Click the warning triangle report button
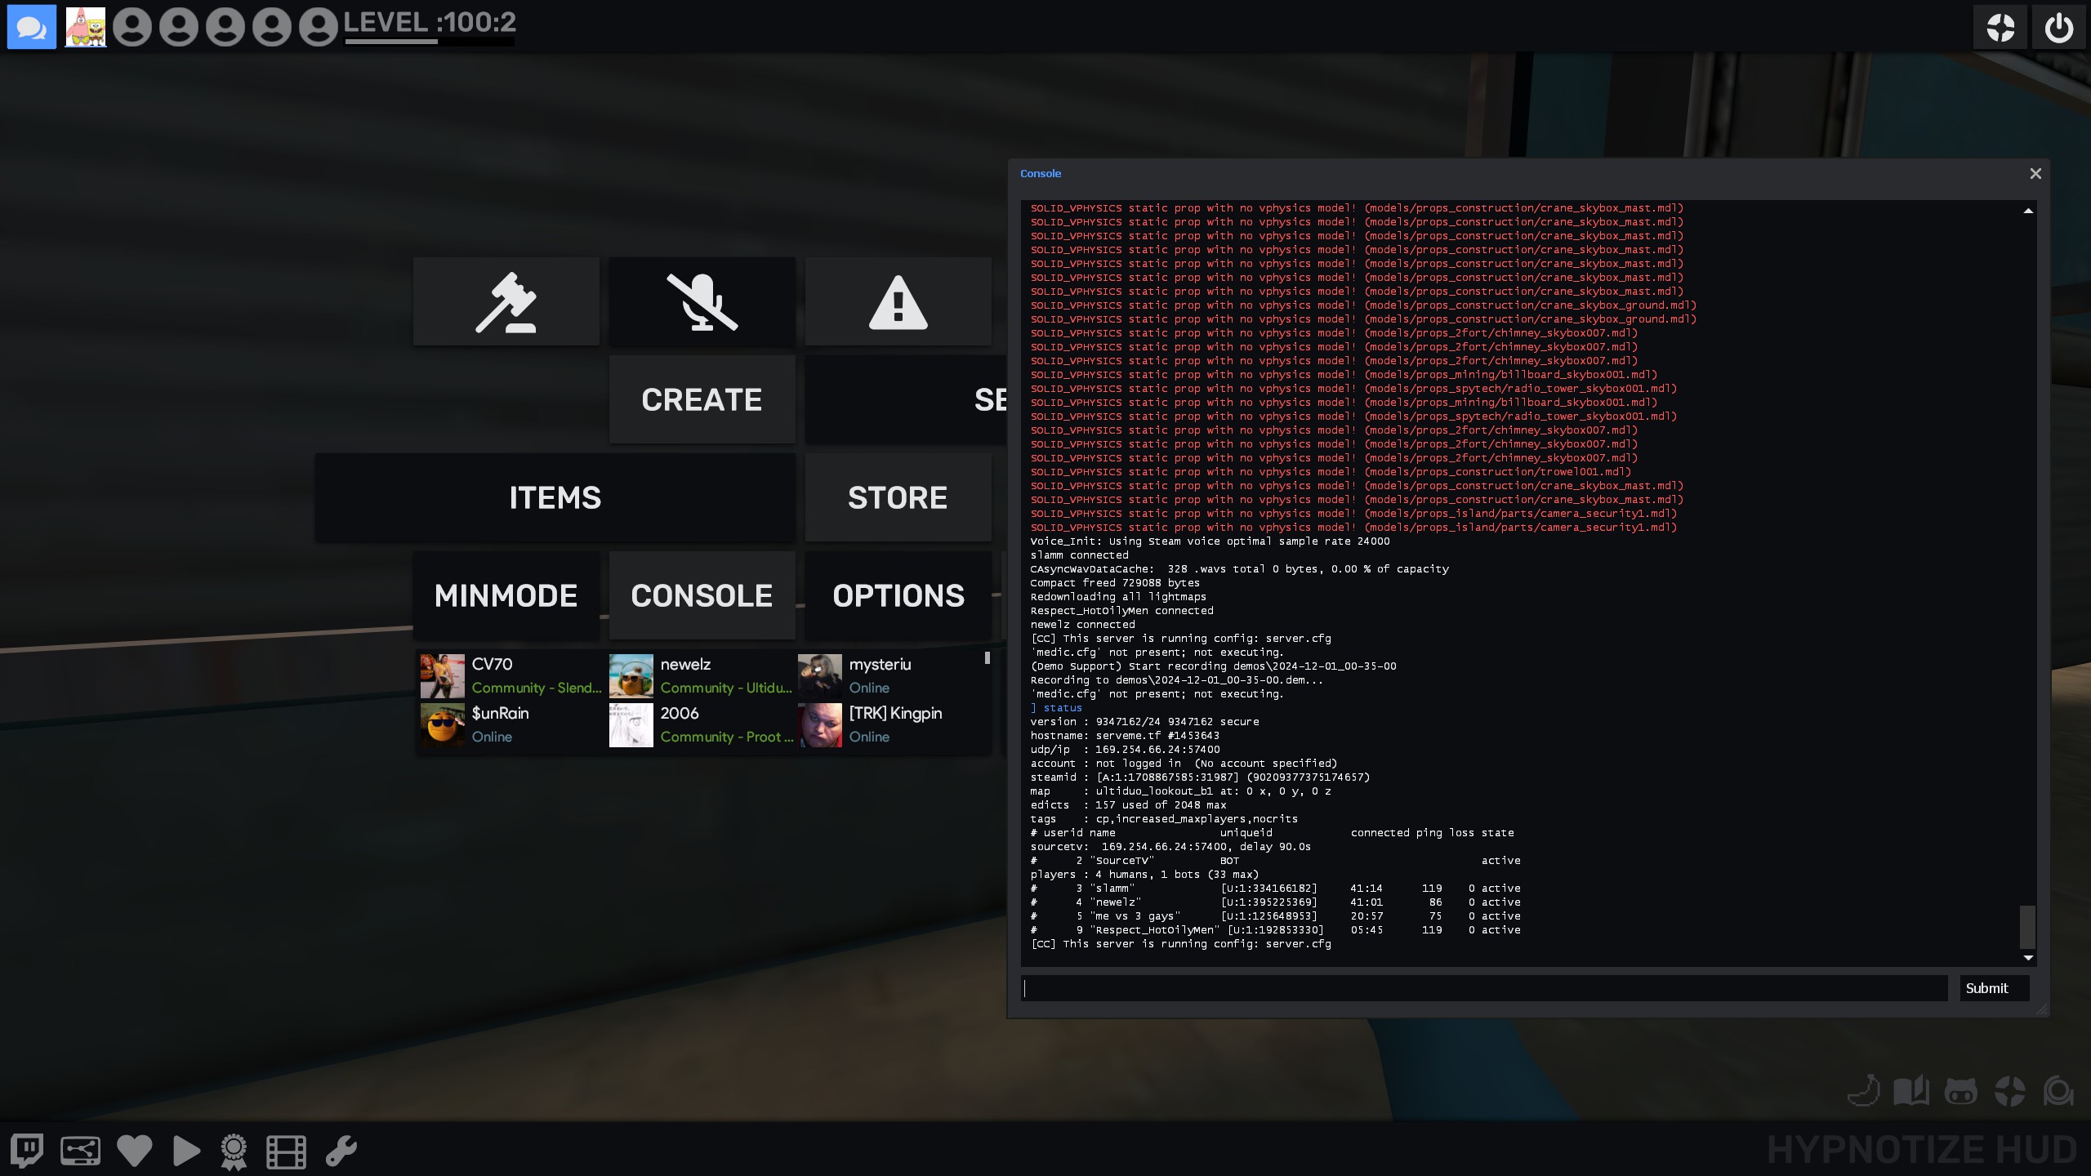This screenshot has height=1176, width=2091. point(898,302)
